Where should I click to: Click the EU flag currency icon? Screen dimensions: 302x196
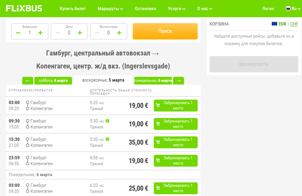click(x=274, y=24)
